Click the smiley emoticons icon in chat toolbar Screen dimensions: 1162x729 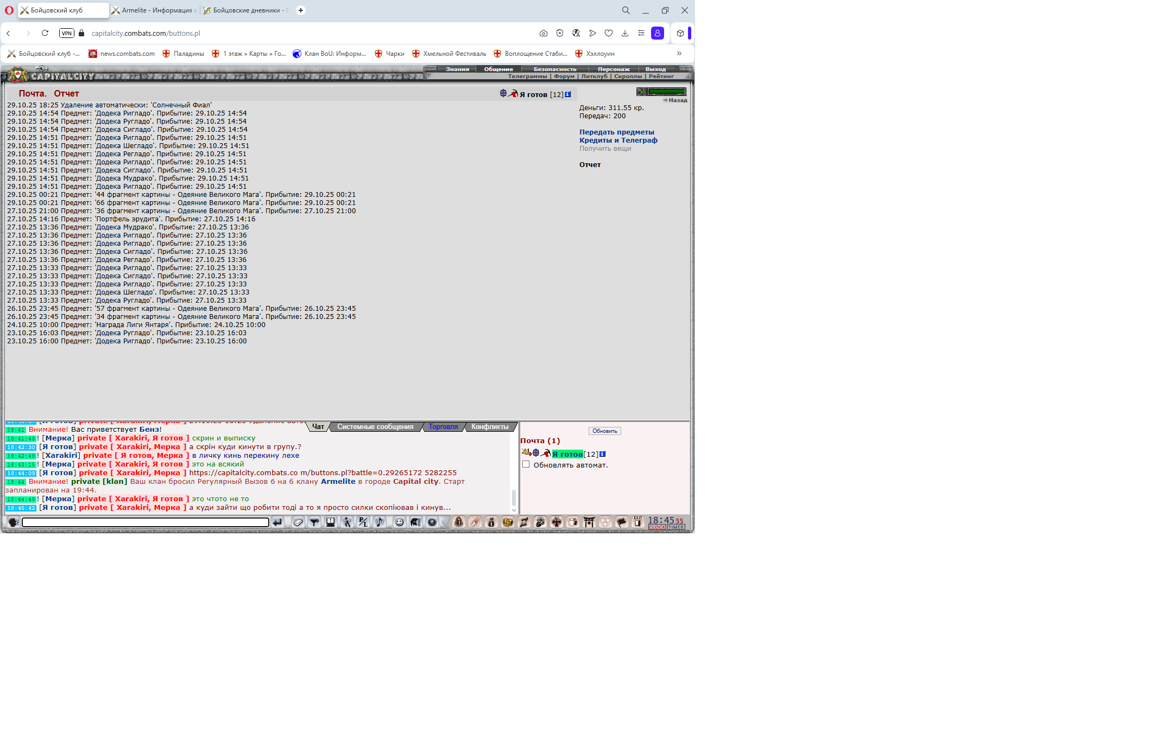(400, 522)
